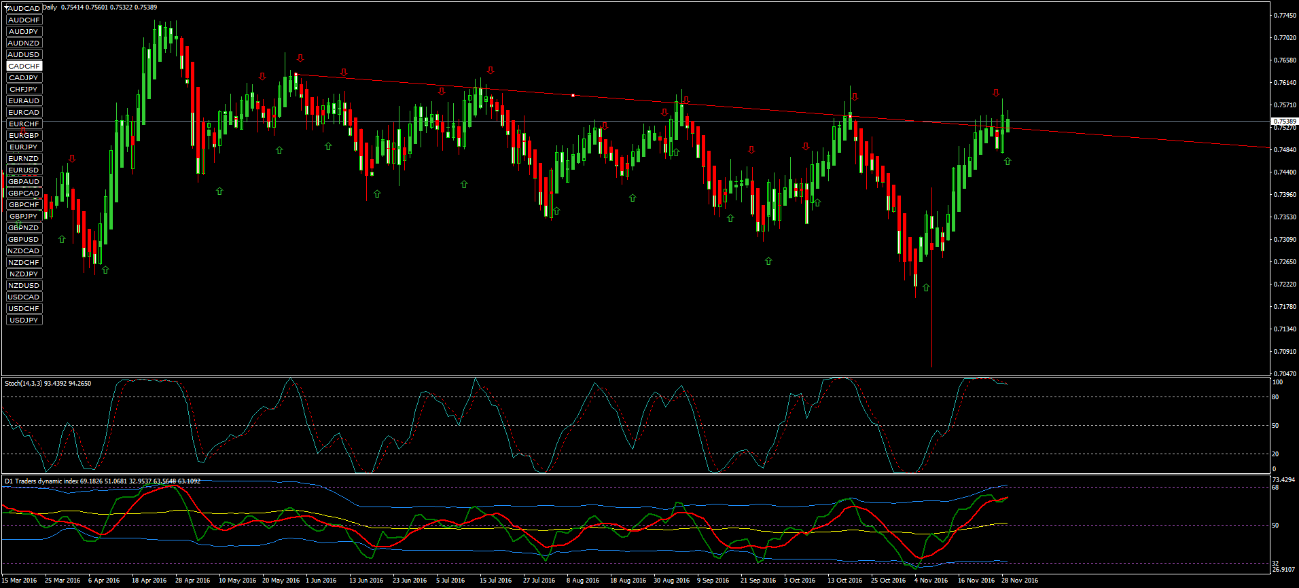
Task: Select the GBPCAD symbol button
Action: 24,194
